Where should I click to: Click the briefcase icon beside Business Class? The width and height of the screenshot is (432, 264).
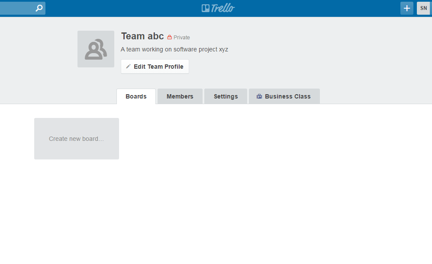click(259, 96)
